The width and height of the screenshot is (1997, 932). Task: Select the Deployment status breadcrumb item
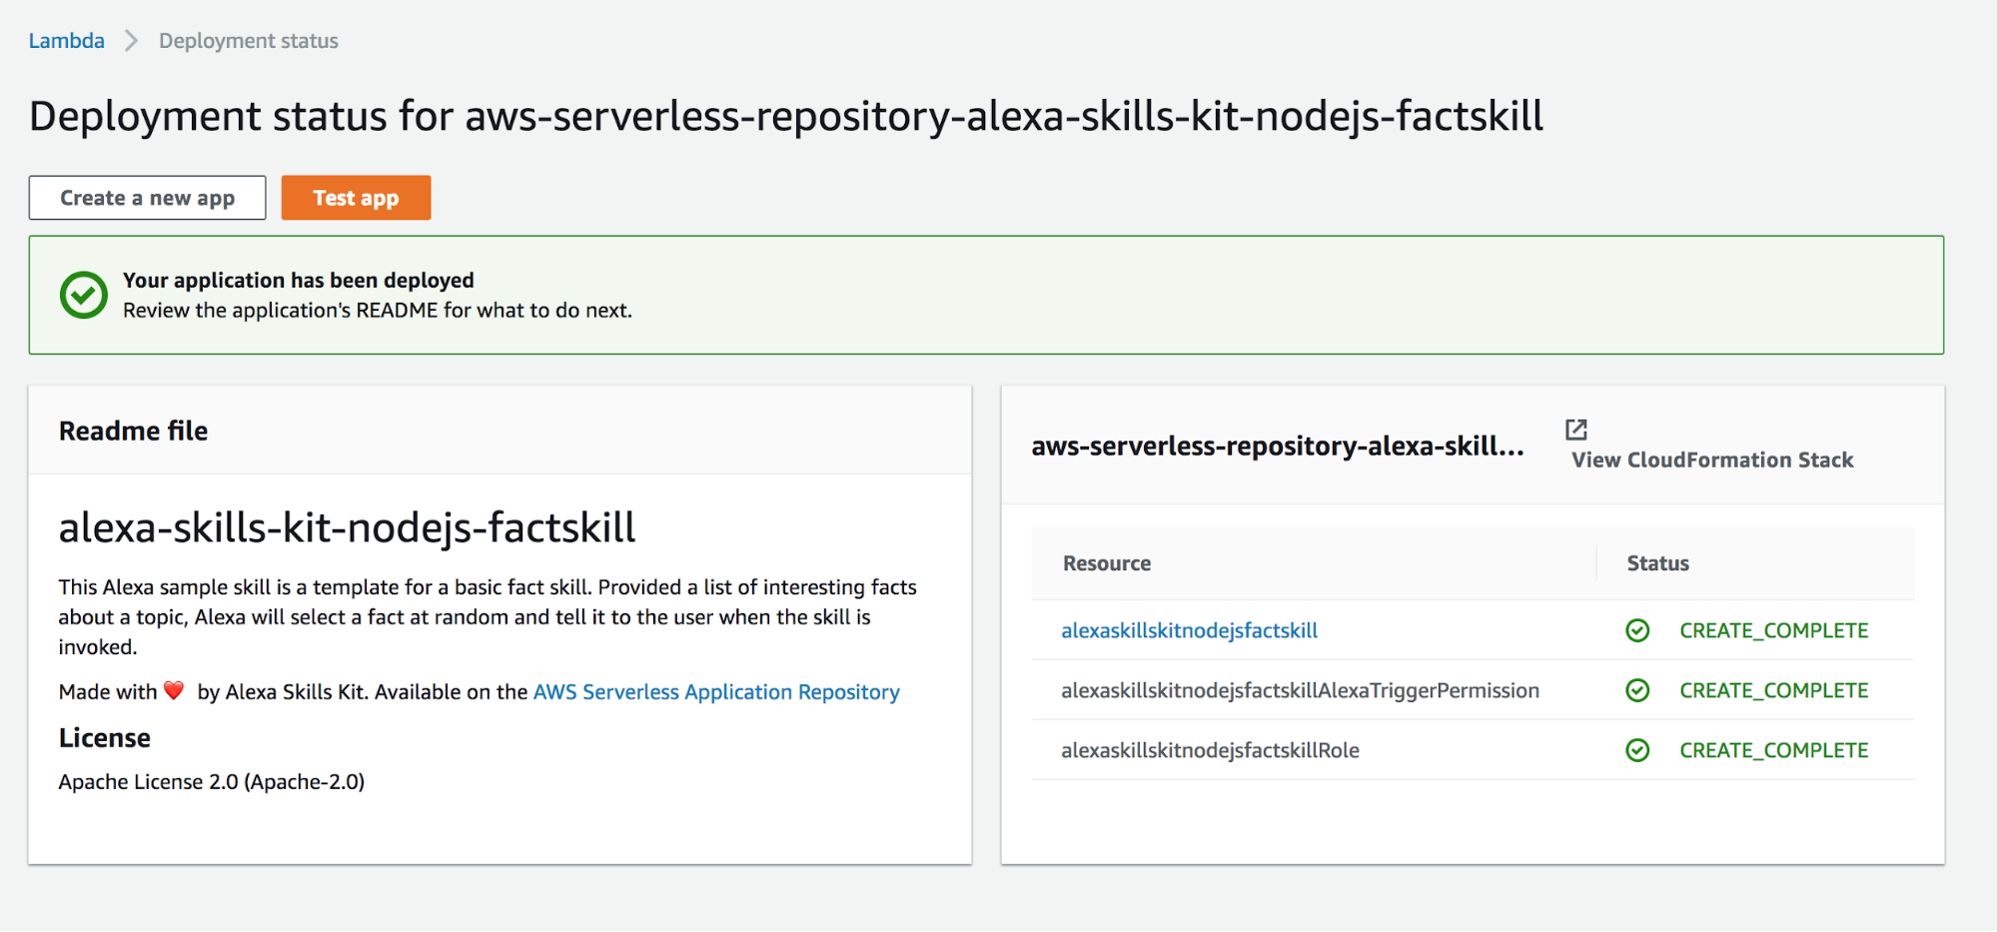click(x=248, y=41)
